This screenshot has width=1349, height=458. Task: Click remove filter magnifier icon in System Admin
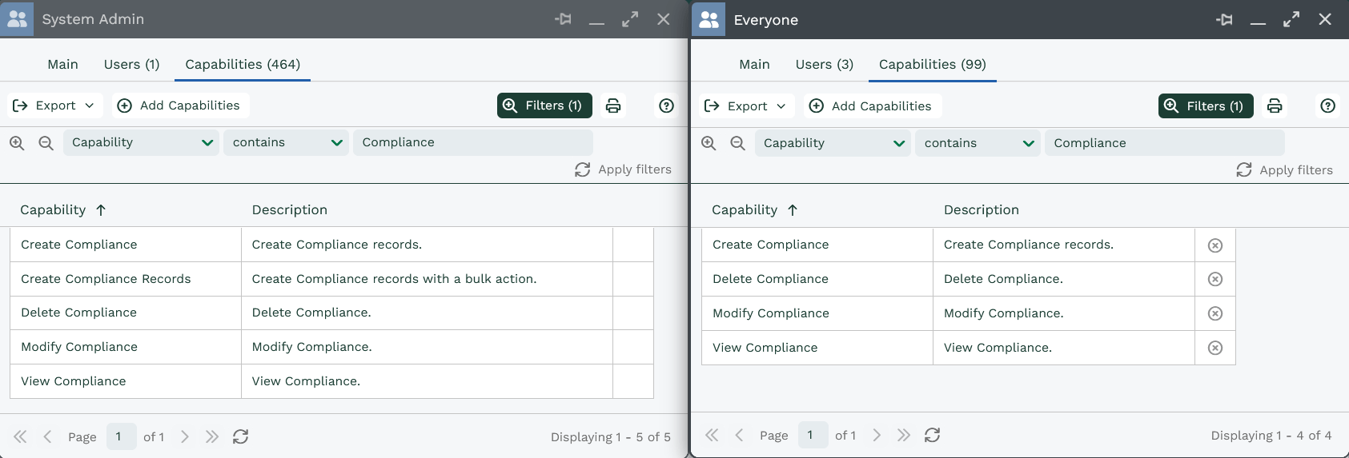coord(46,142)
